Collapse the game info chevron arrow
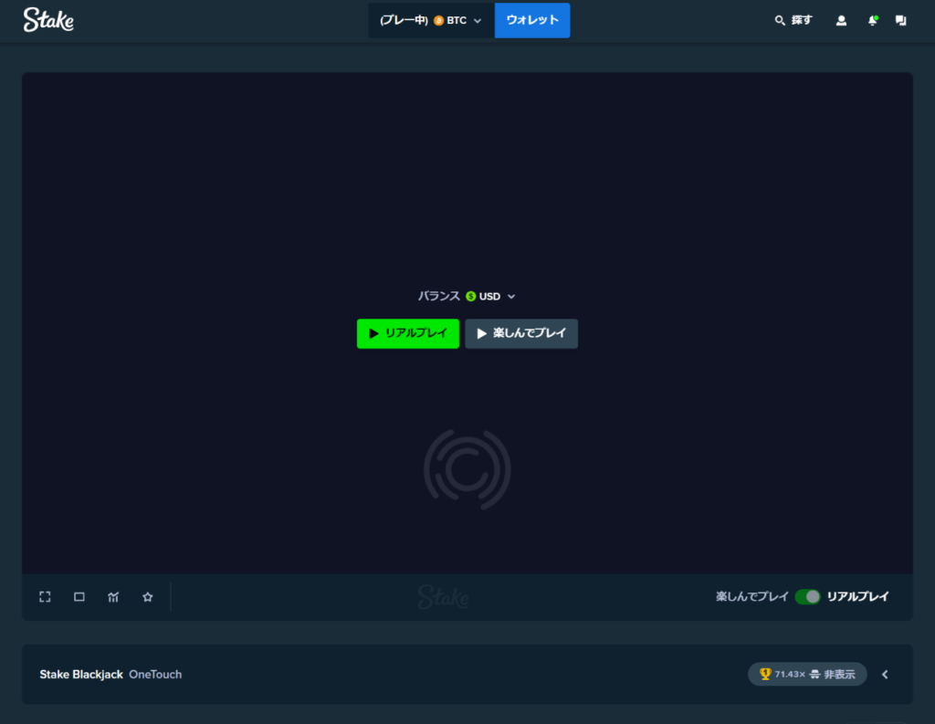Screen dimensions: 935x724 (x=885, y=675)
